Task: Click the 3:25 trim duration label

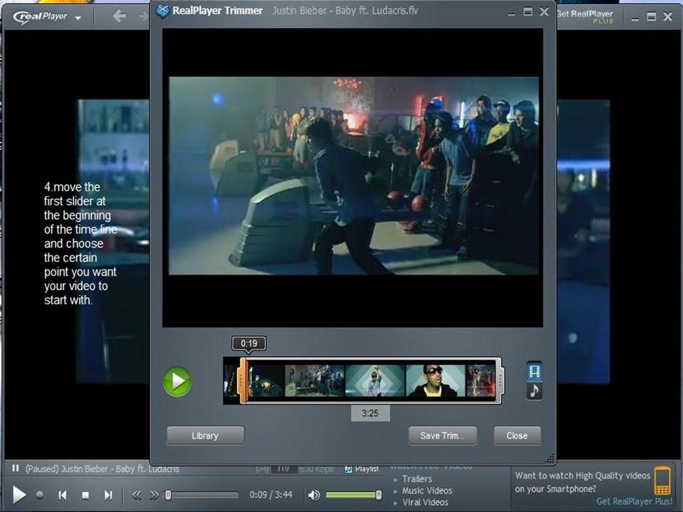Action: point(370,413)
